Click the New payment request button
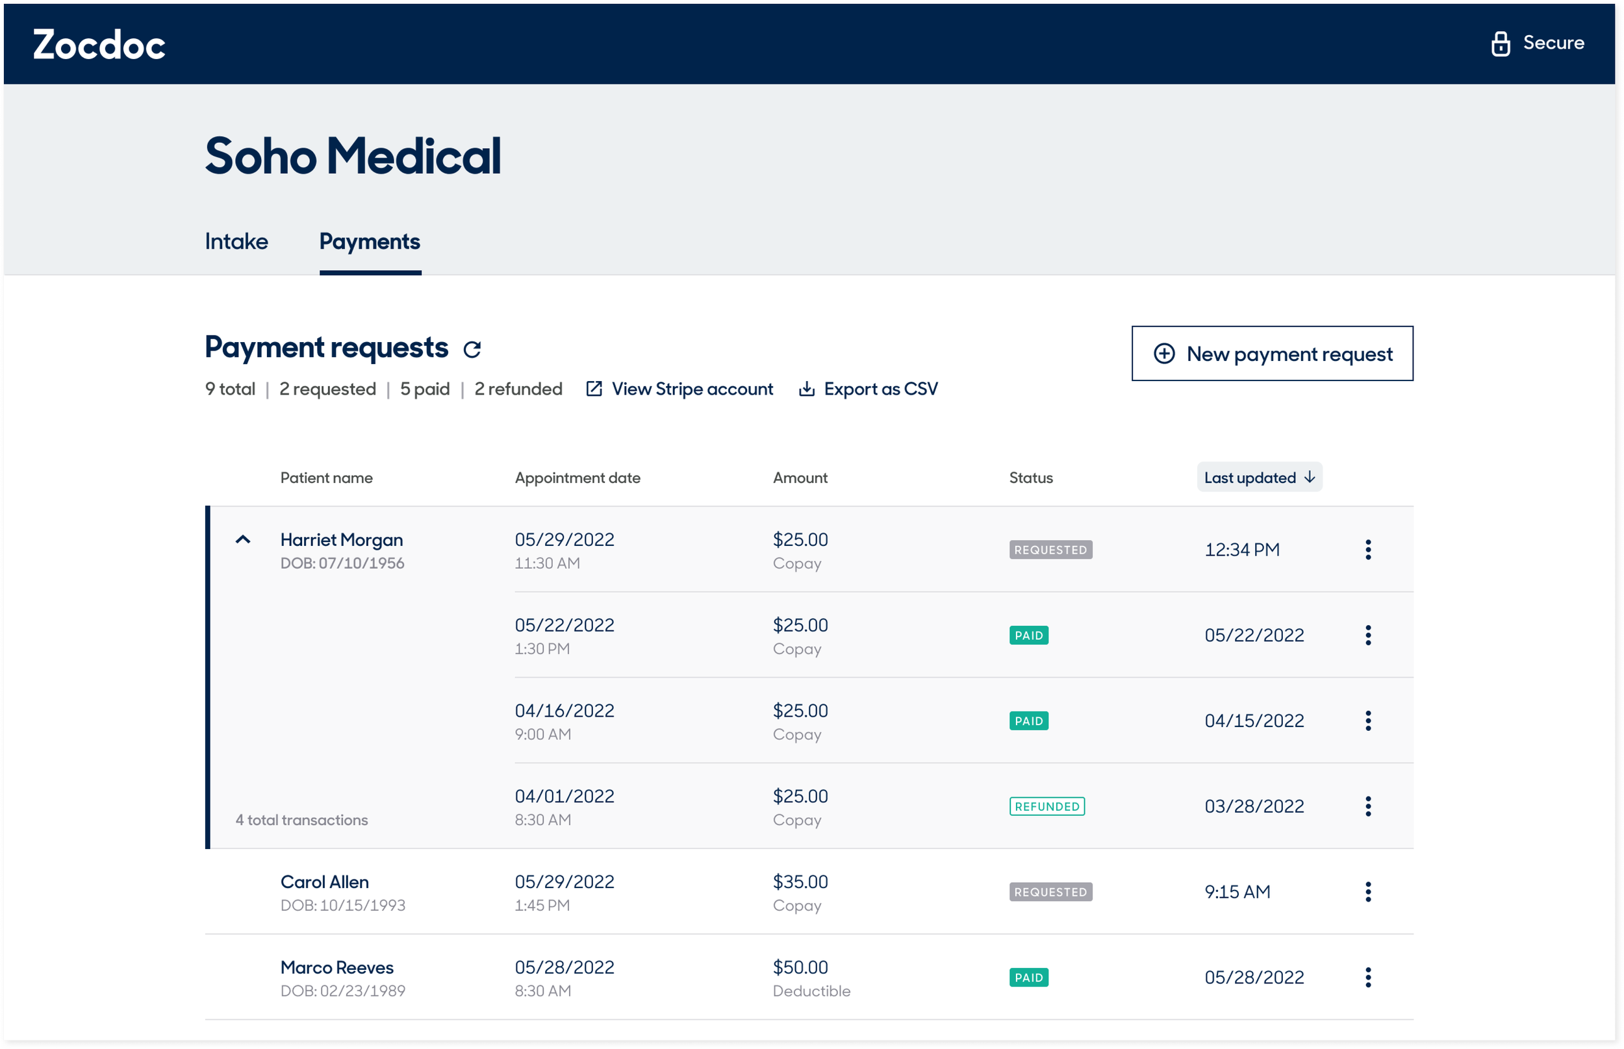Screen dimensions: 1624x1049 pos(1272,354)
